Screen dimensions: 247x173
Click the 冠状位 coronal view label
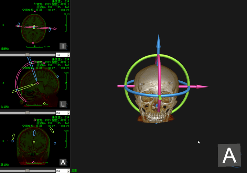4,165
